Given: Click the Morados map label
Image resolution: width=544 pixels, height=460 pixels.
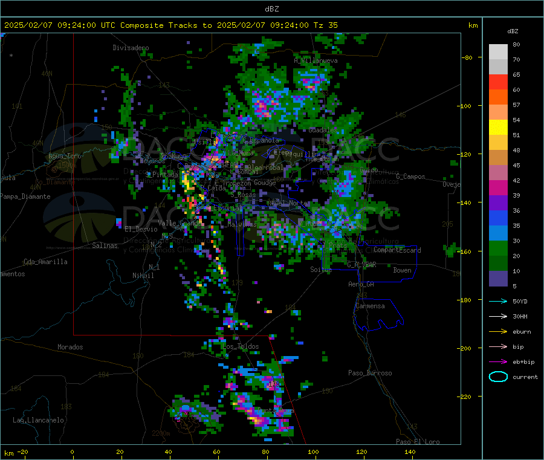Looking at the screenshot, I should point(70,347).
